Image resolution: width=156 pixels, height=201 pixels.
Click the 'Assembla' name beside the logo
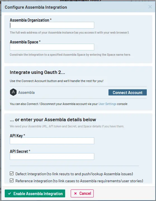26,92
